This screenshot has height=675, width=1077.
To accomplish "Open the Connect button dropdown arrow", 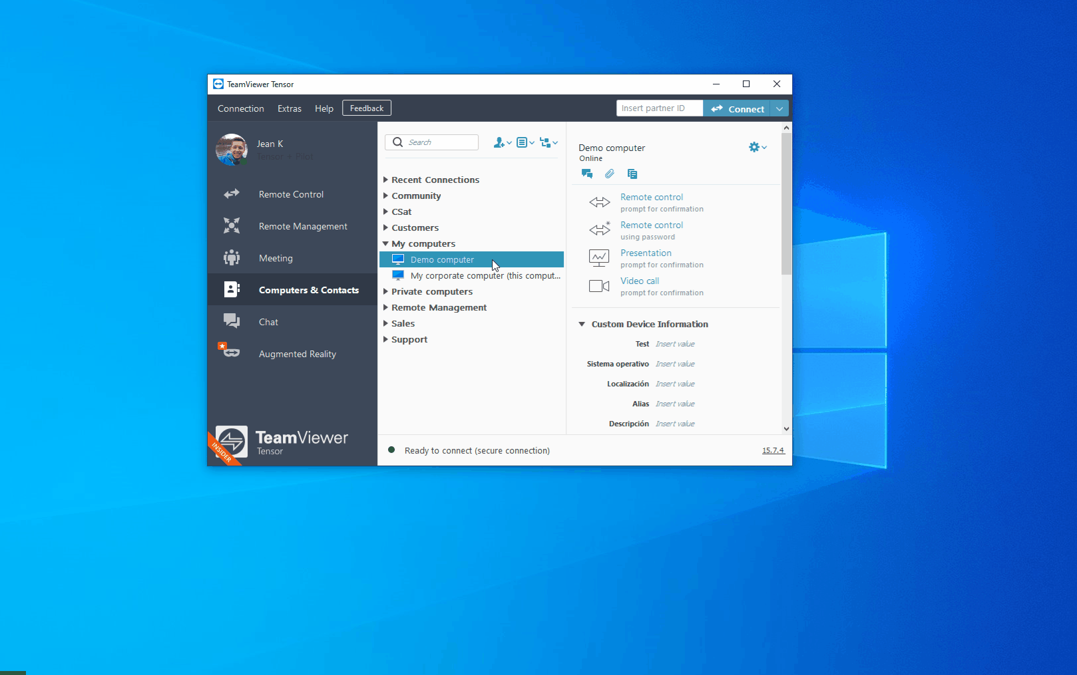I will point(779,108).
